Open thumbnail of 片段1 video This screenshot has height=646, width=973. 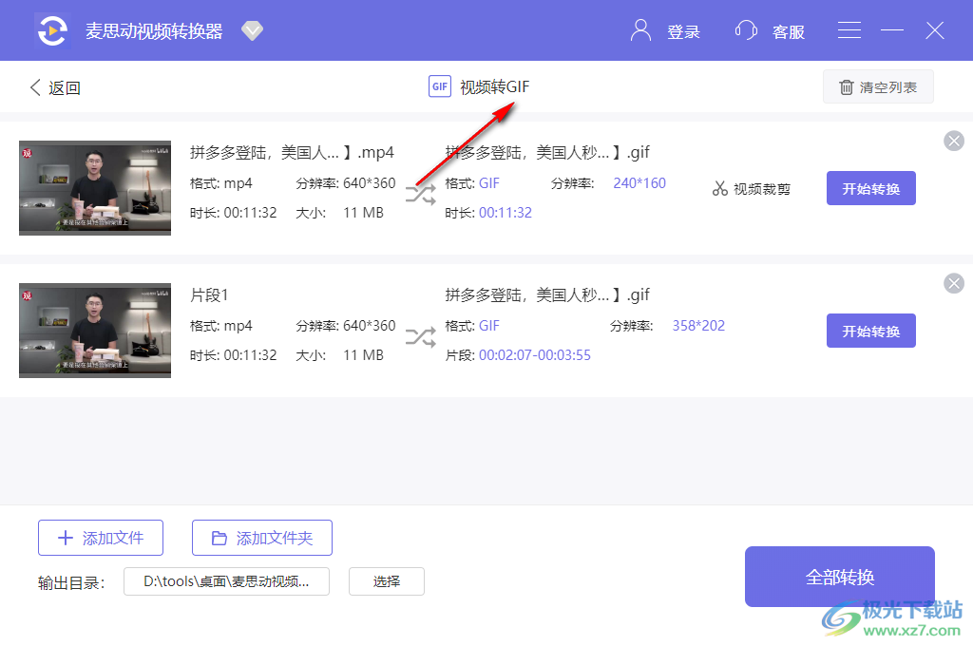pos(95,331)
